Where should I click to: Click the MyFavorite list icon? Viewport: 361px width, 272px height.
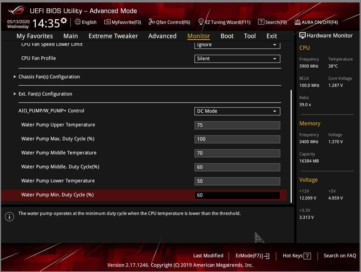coord(107,22)
